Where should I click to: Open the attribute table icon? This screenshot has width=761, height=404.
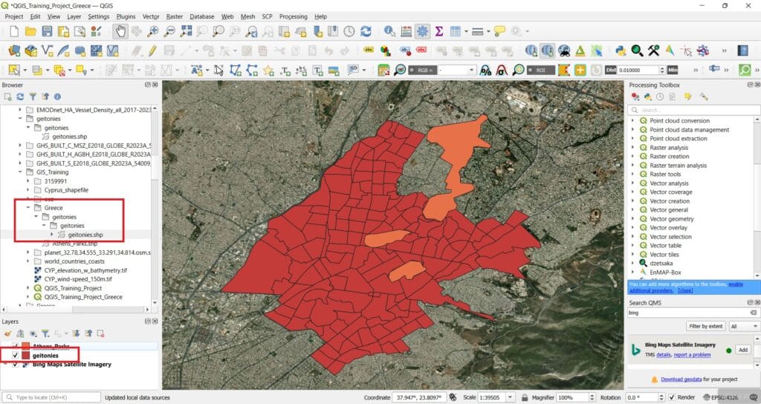click(456, 31)
